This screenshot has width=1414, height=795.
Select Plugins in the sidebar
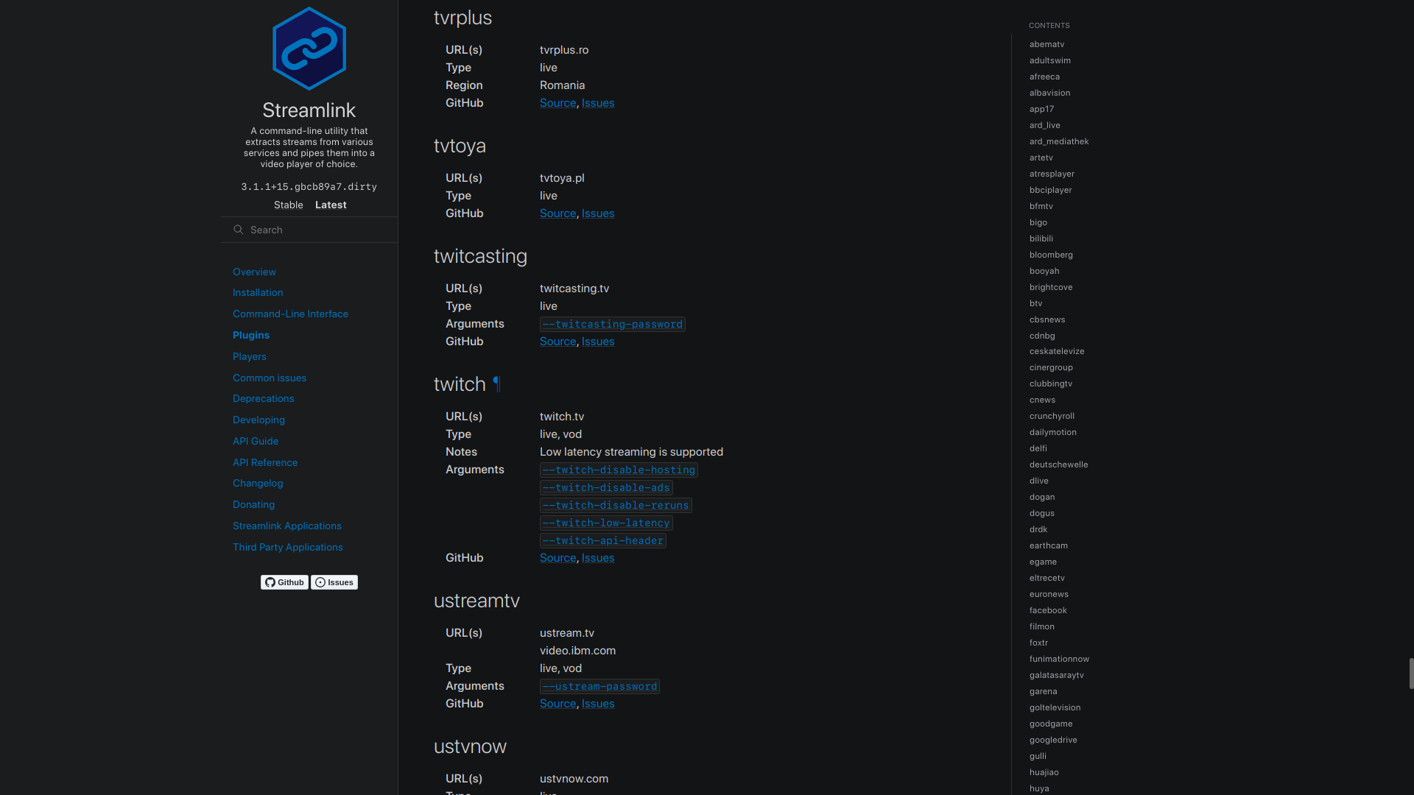pyautogui.click(x=251, y=335)
